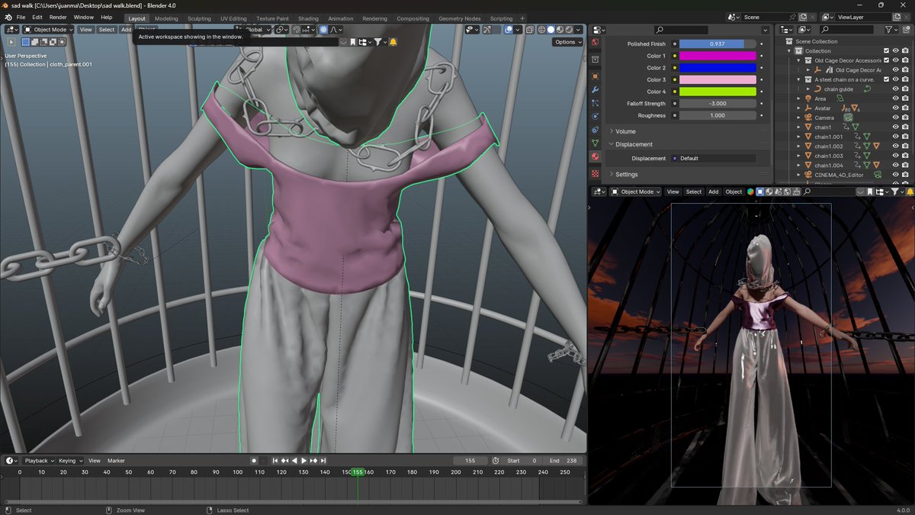Hide CINEMA_4D_Editor in viewport
The height and width of the screenshot is (515, 915).
[896, 175]
